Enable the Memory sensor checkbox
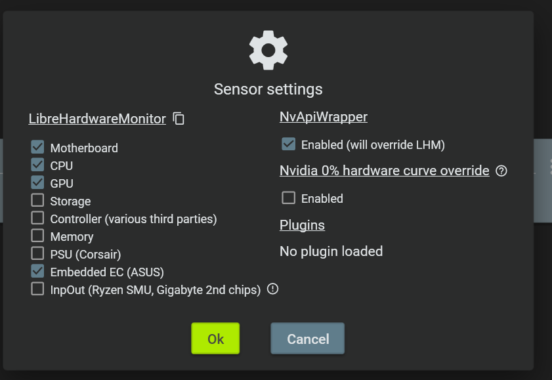552x380 pixels. click(x=37, y=236)
